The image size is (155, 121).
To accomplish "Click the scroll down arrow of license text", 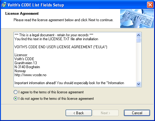I will (x=138, y=84).
